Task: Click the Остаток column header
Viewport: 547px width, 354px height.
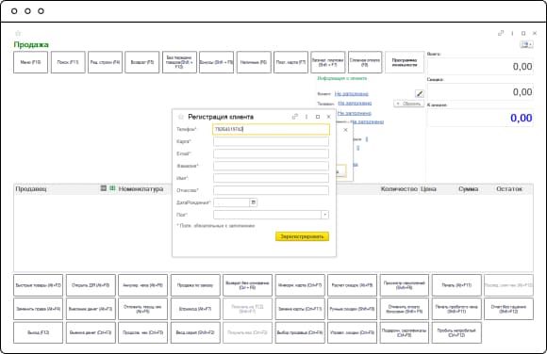Action: pos(509,189)
